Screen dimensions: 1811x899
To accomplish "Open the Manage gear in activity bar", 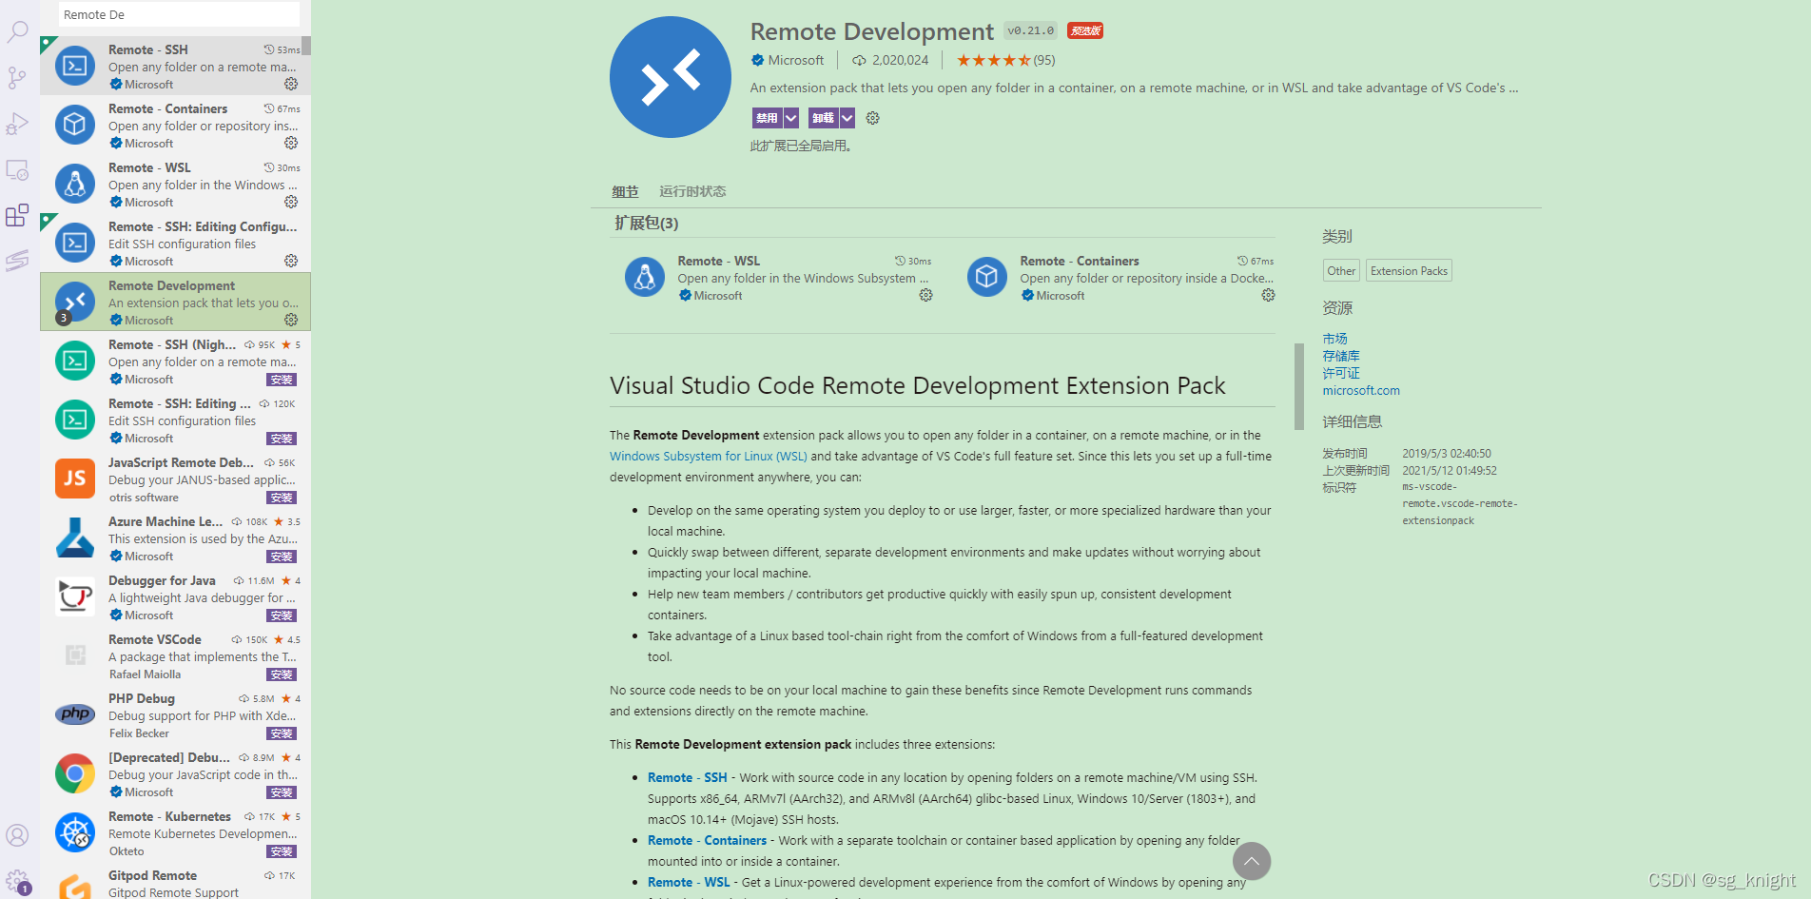I will tap(17, 881).
